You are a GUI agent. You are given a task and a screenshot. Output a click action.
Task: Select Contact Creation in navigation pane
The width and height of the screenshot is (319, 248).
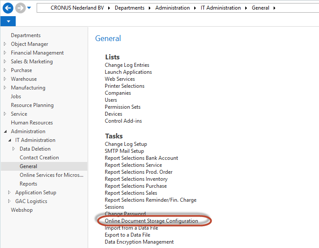(x=39, y=158)
